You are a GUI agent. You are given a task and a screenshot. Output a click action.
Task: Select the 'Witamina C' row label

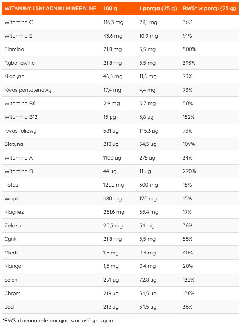point(18,22)
